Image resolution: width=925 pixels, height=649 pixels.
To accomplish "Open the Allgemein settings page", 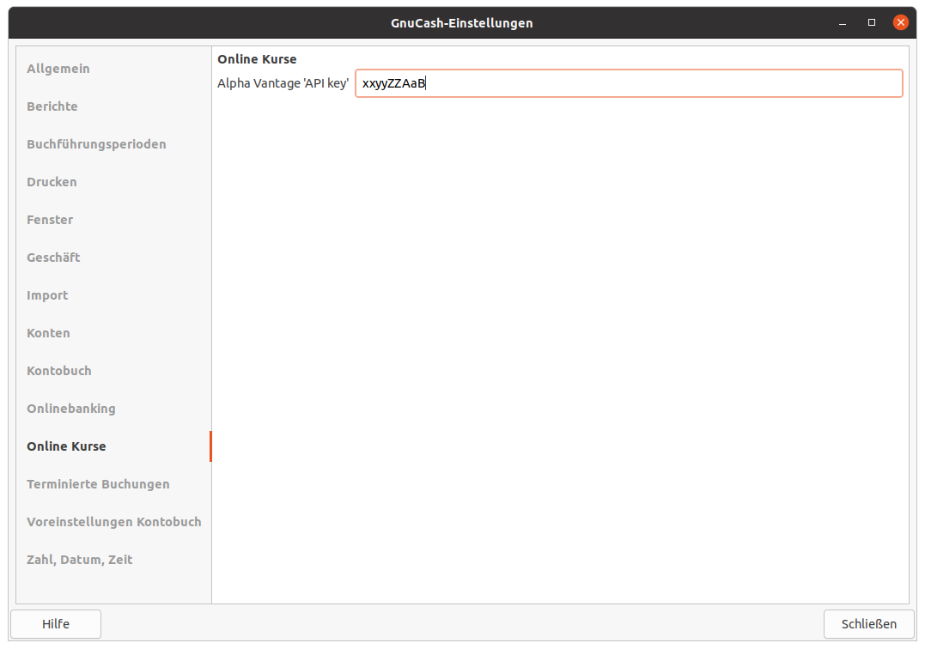I will pos(58,69).
